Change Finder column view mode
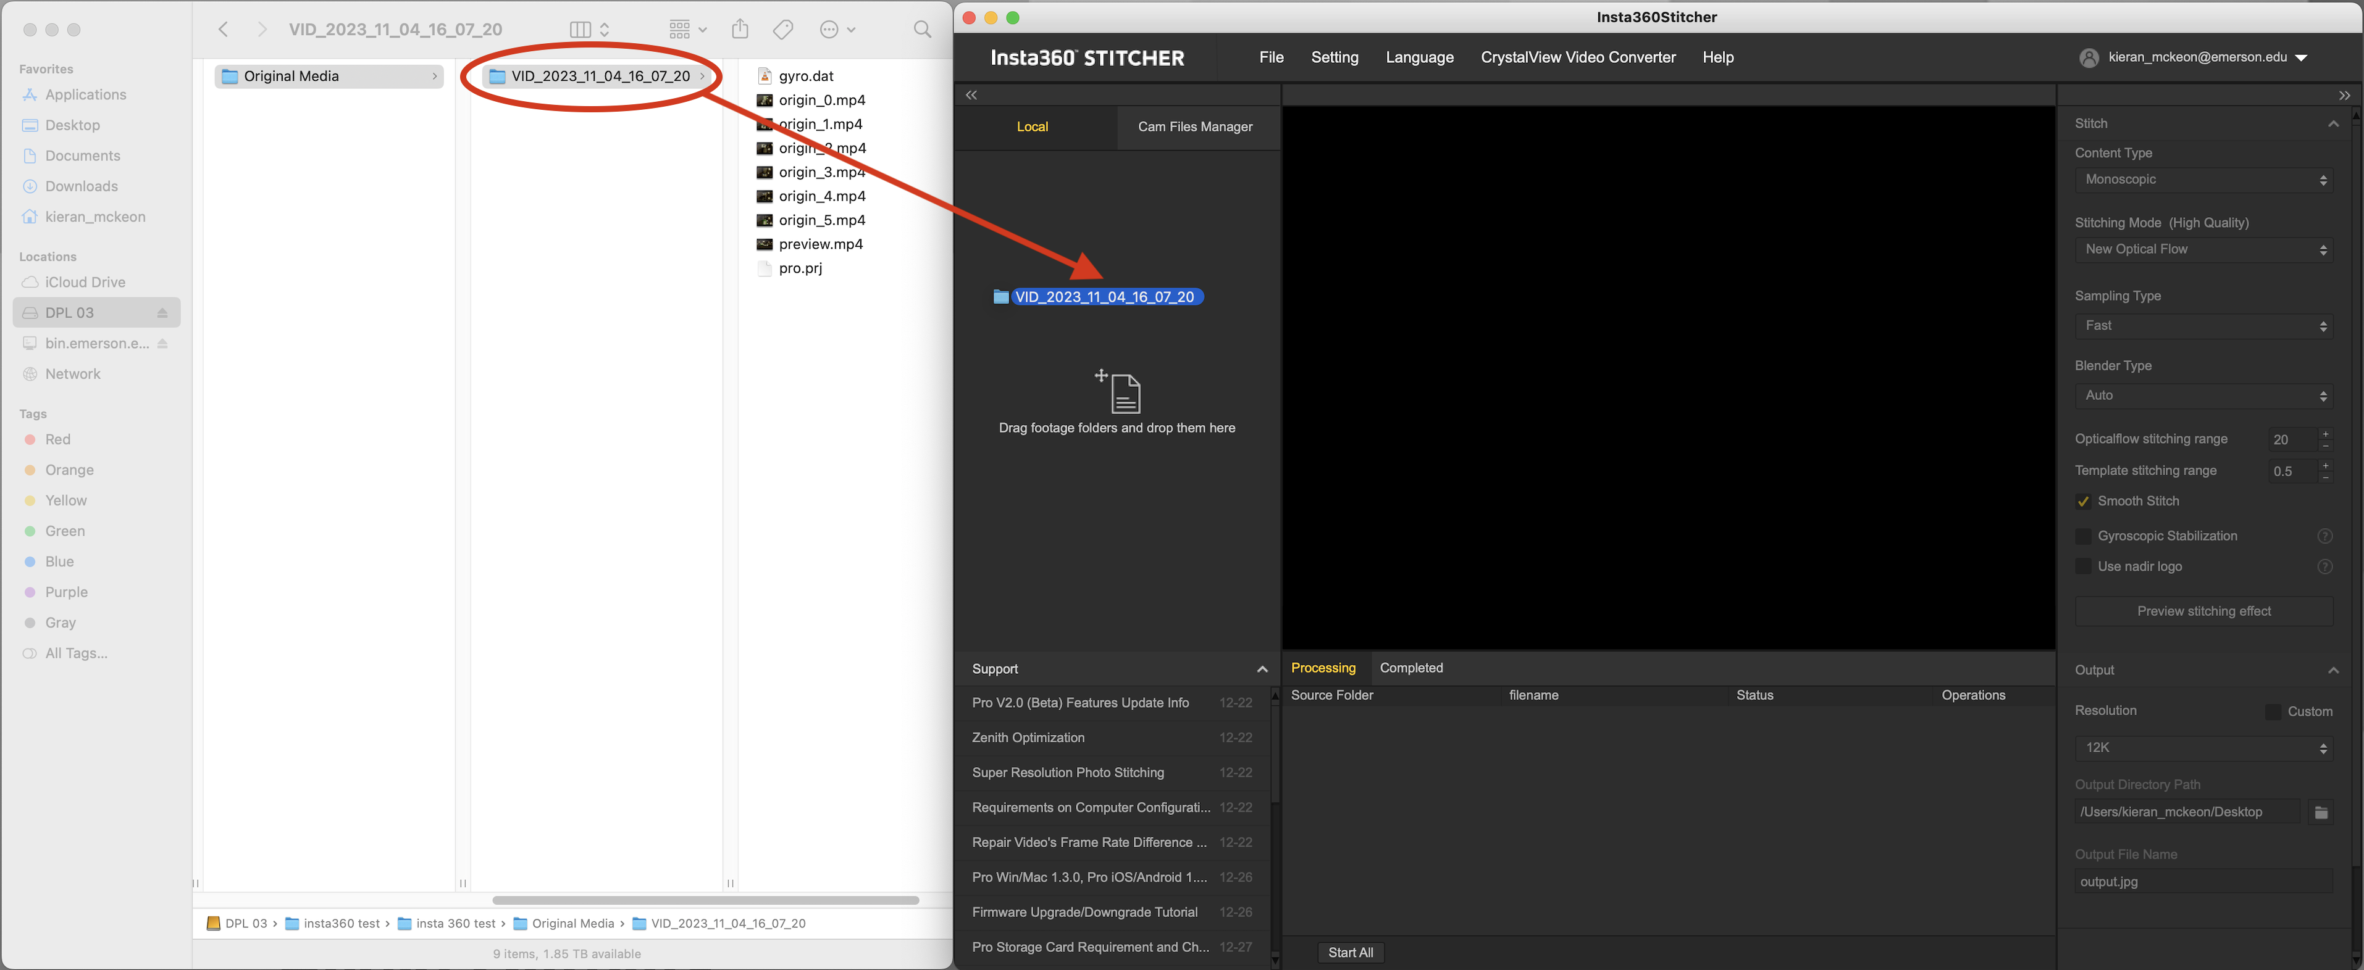 point(589,30)
